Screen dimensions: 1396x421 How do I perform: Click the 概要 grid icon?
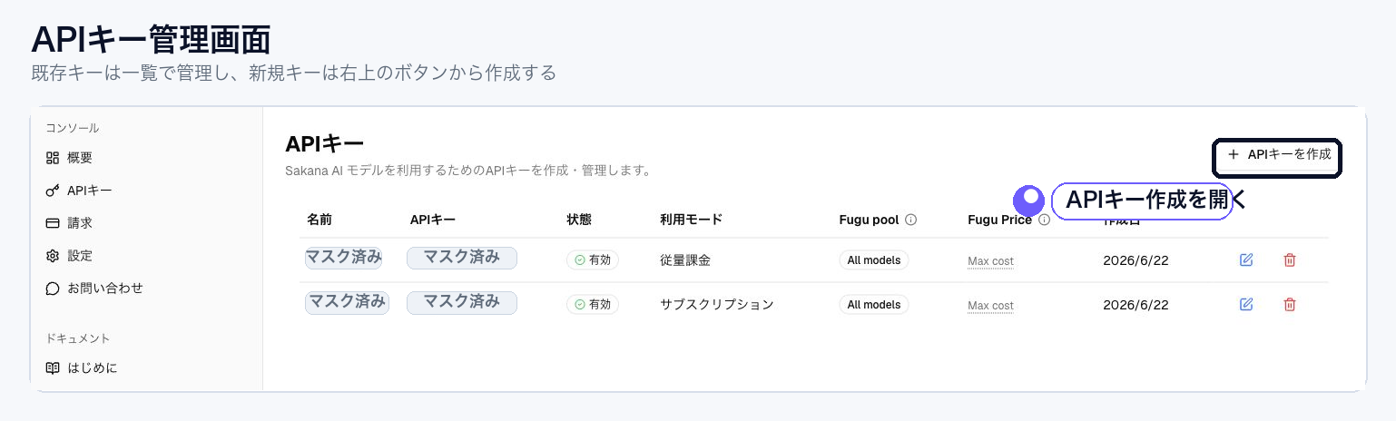coord(53,158)
